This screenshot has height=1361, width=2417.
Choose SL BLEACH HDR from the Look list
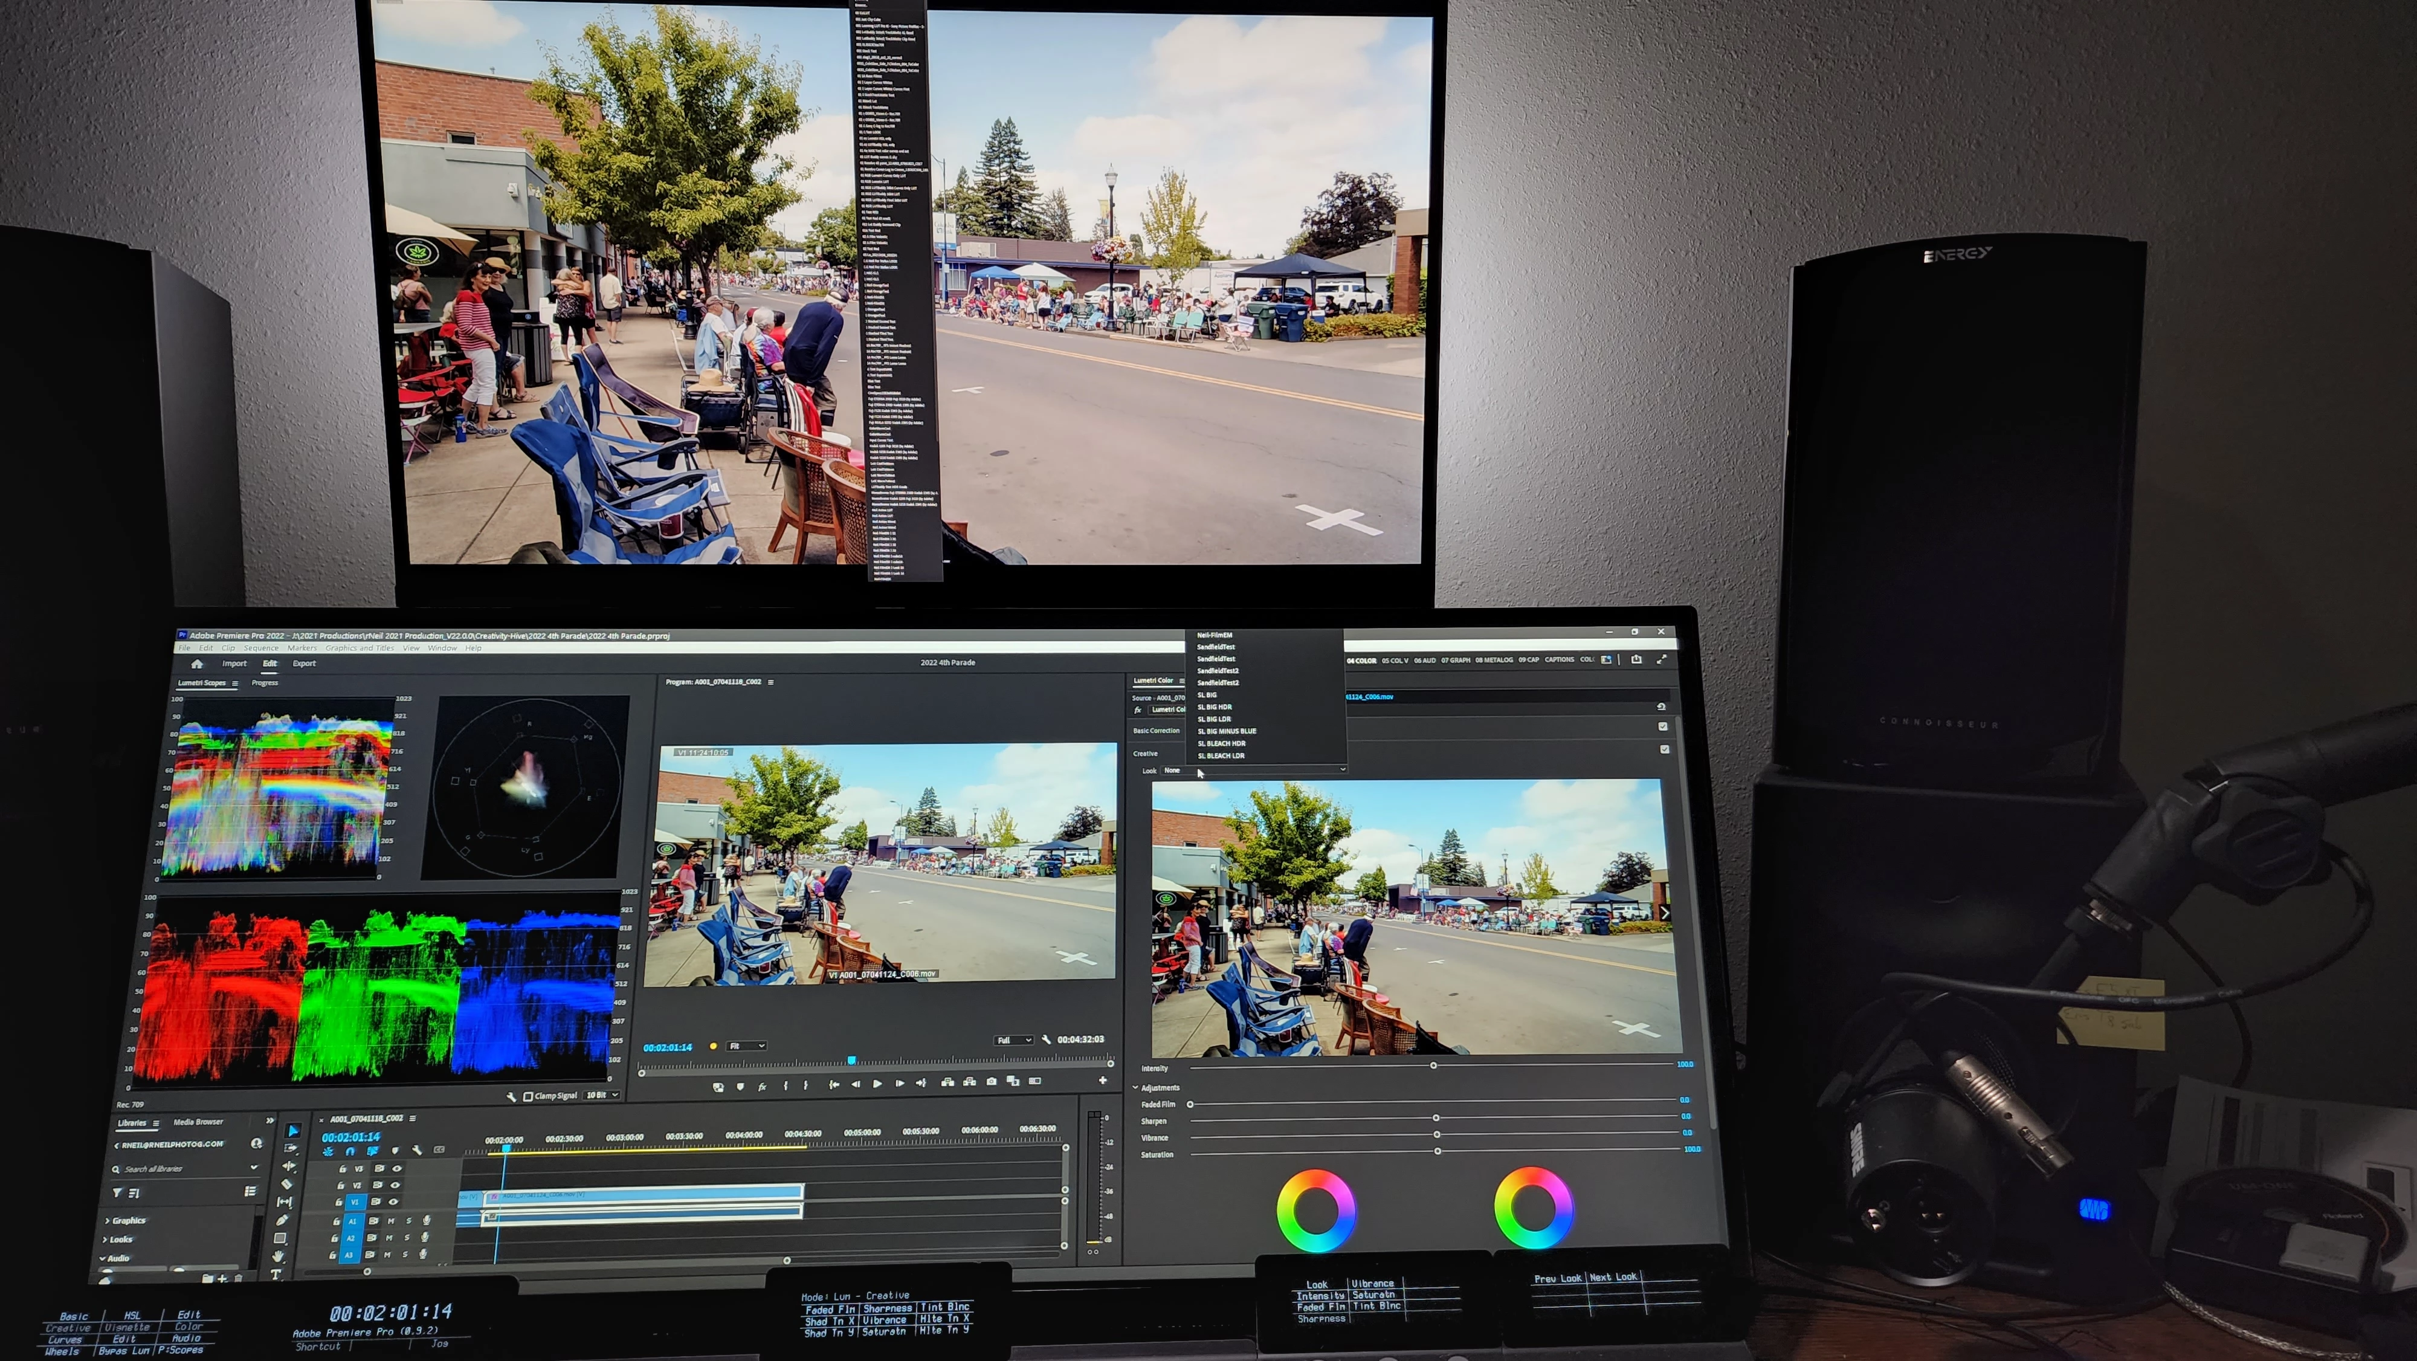click(1221, 743)
